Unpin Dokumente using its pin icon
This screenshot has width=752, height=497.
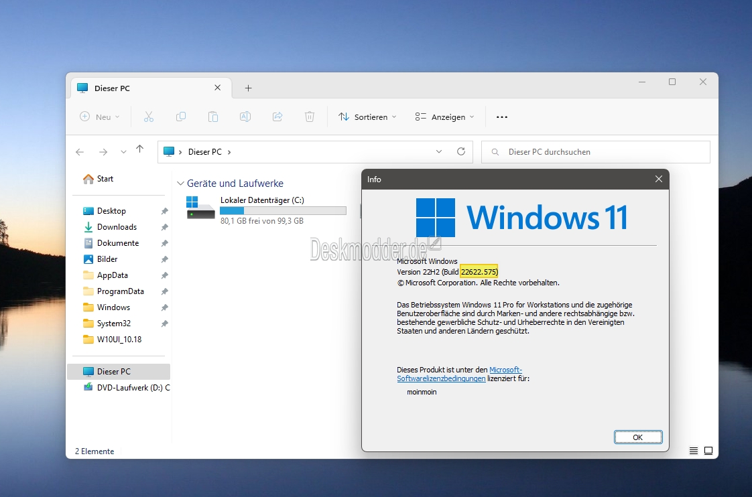click(x=164, y=243)
